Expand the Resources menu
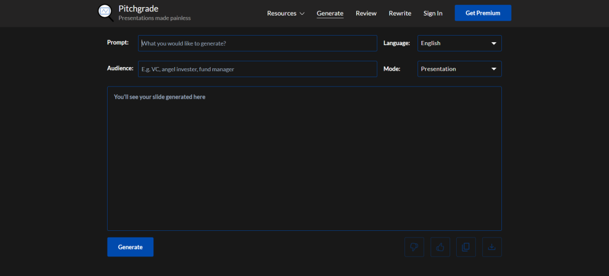 pyautogui.click(x=285, y=13)
